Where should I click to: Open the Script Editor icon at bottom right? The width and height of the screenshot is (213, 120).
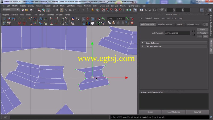click(x=211, y=117)
